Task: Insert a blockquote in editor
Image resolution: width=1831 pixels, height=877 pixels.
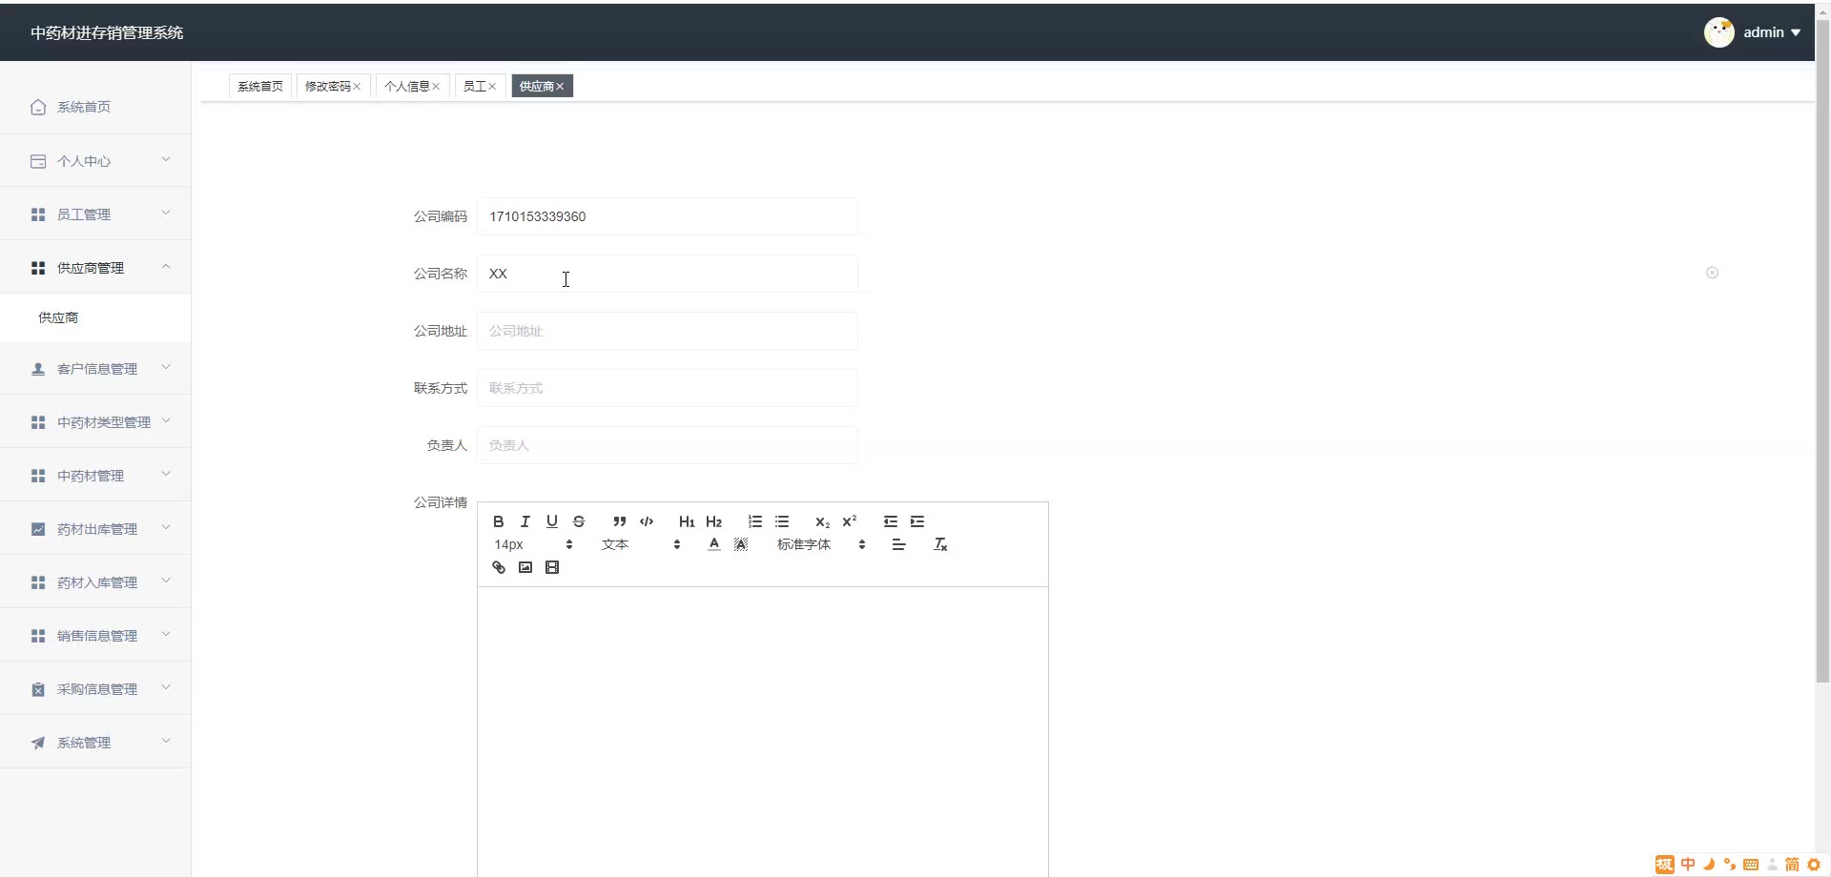Action: pos(620,521)
